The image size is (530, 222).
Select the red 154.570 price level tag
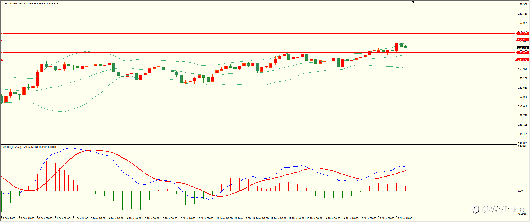click(523, 60)
